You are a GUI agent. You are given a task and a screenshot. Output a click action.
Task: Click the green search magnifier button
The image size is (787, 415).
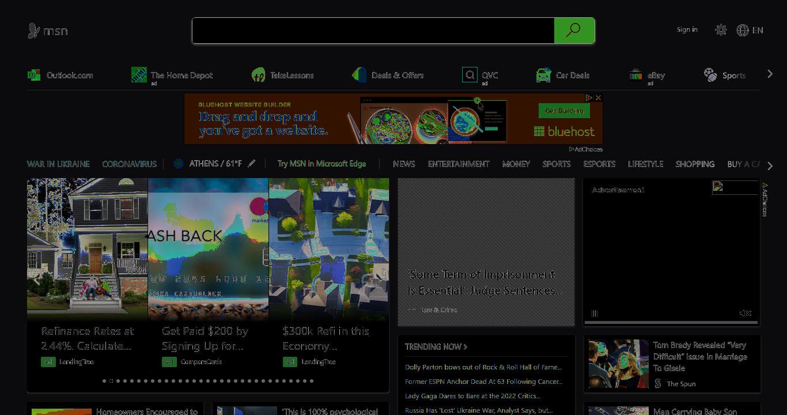click(574, 31)
